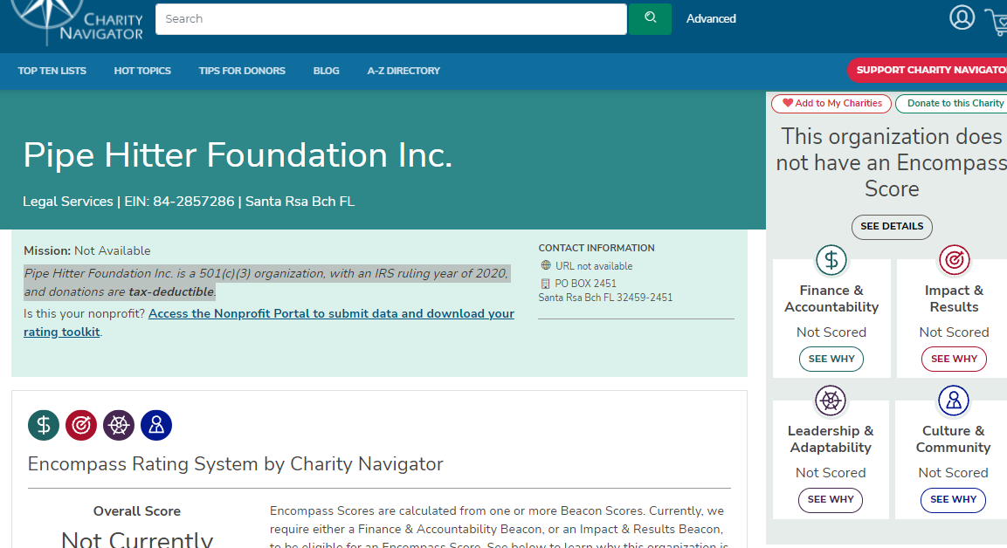Viewport: 1007px width, 548px height.
Task: Click the Mission: Not Available text
Action: (x=87, y=251)
